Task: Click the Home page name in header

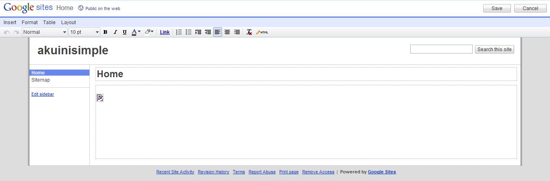Action: point(65,8)
